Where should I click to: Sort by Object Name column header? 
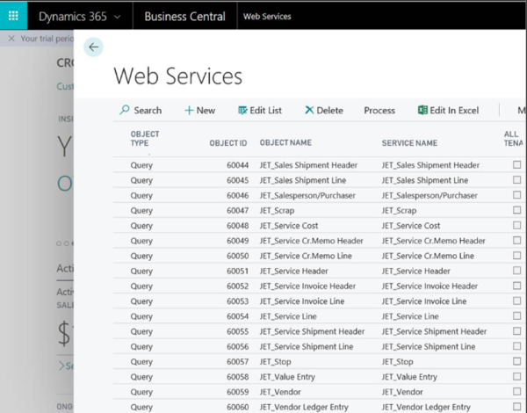285,142
